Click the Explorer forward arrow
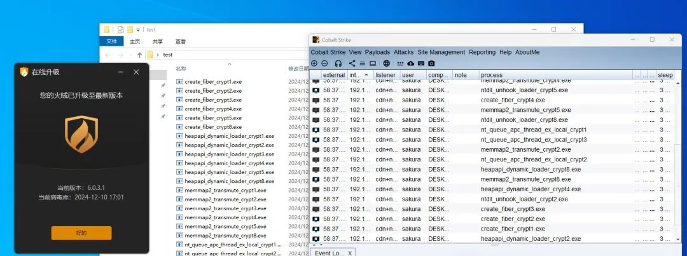 point(120,55)
